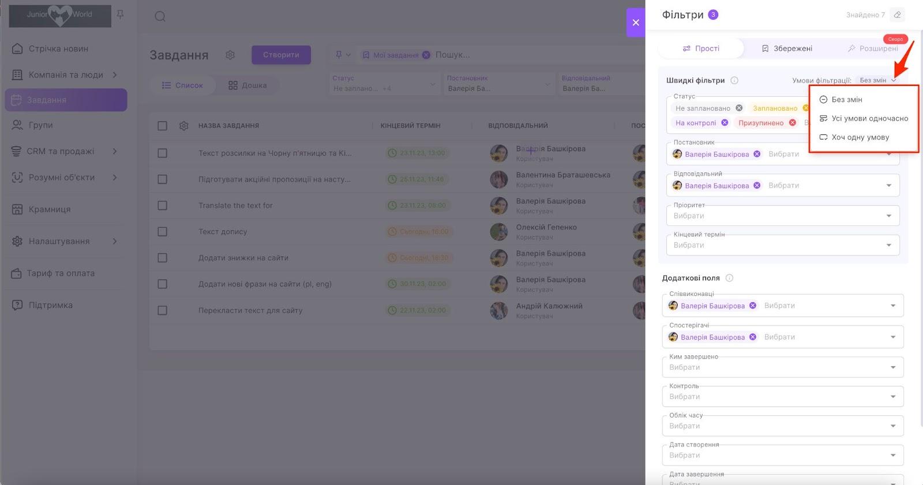The height and width of the screenshot is (485, 923).
Task: Open the search magnifier icon
Action: coord(160,17)
